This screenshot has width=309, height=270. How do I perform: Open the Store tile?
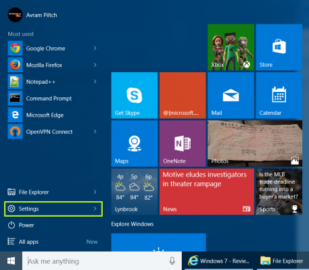click(279, 47)
